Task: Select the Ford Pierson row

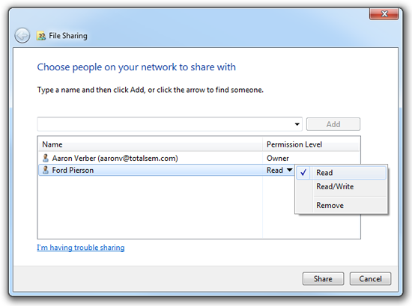Action: (x=166, y=170)
